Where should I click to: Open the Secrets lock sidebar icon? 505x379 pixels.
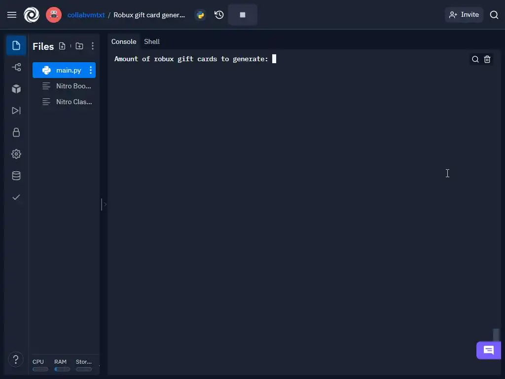point(16,132)
